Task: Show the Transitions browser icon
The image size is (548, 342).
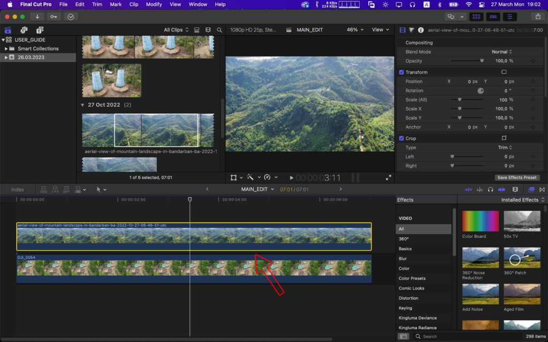Action: [x=542, y=190]
